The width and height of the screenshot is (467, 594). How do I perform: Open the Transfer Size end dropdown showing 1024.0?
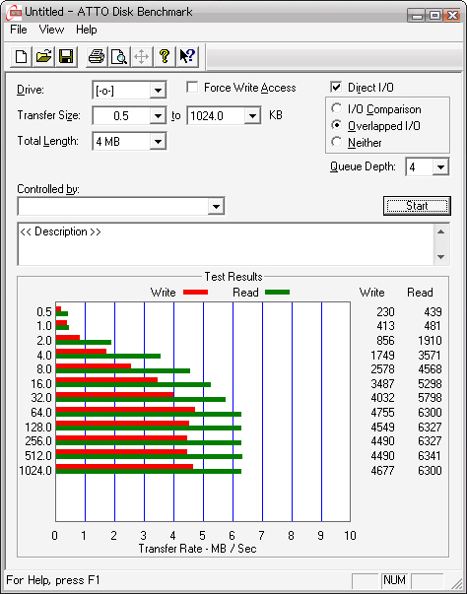(252, 115)
